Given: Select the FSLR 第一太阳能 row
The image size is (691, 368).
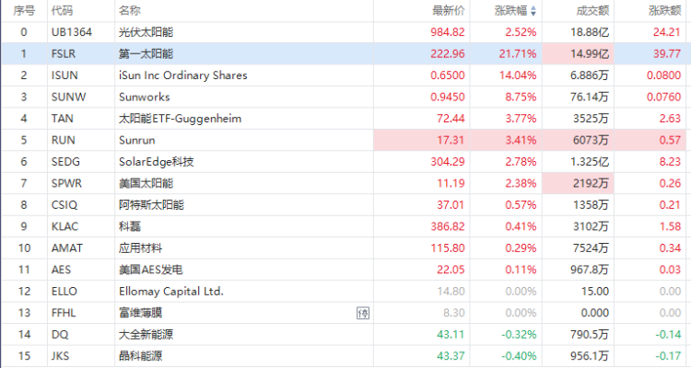Looking at the screenshot, I should [152, 53].
